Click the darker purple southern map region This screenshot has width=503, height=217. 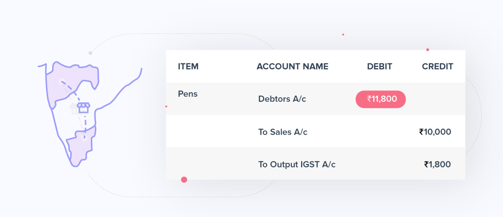click(x=79, y=147)
